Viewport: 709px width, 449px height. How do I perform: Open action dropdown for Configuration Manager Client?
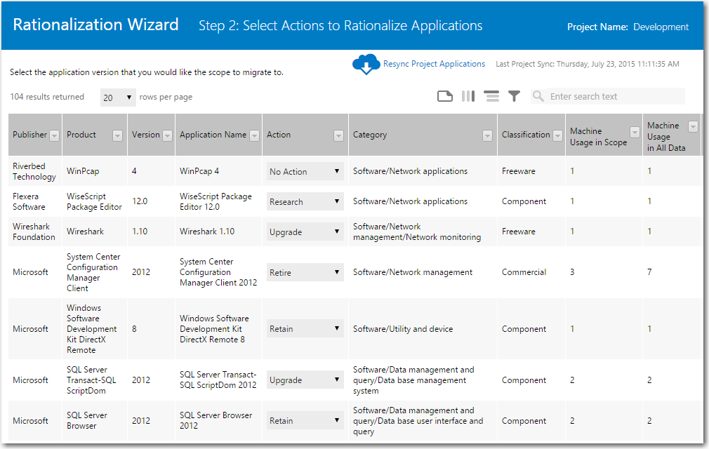(305, 272)
